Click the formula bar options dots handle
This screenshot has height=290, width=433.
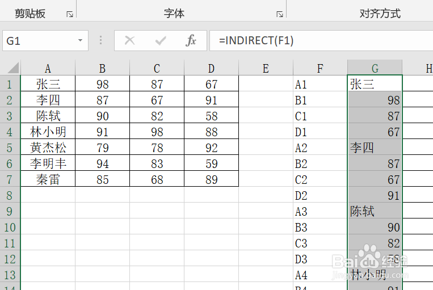coord(101,41)
